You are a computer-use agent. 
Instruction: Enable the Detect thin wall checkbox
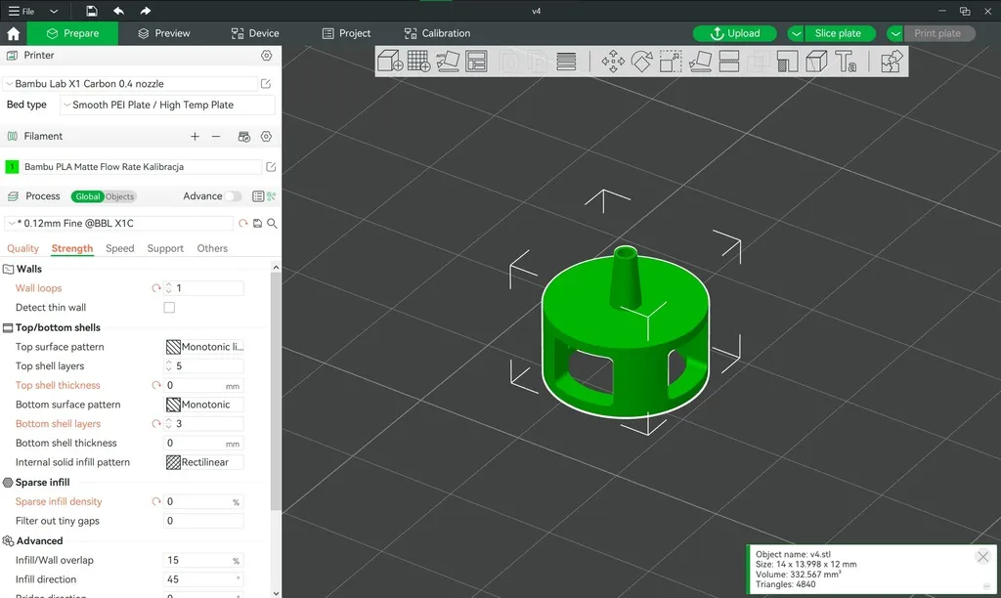click(169, 308)
